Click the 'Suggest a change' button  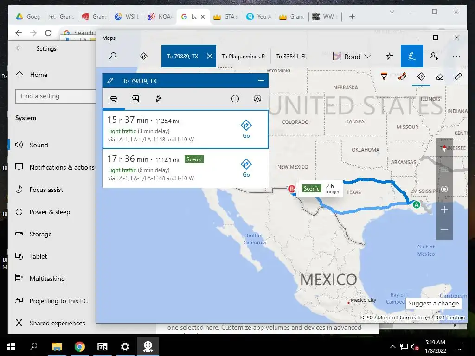click(x=434, y=303)
